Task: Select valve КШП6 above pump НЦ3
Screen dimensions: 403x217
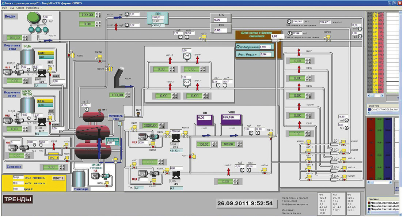Action: [134, 128]
